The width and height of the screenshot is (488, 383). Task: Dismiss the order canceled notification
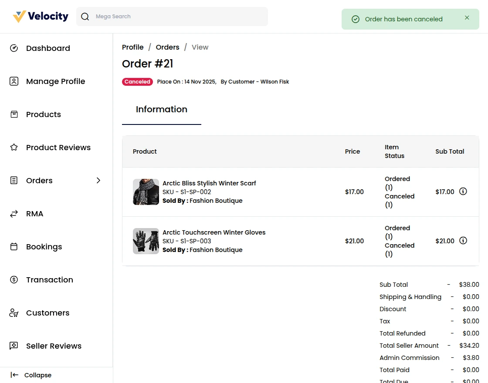pos(467,17)
